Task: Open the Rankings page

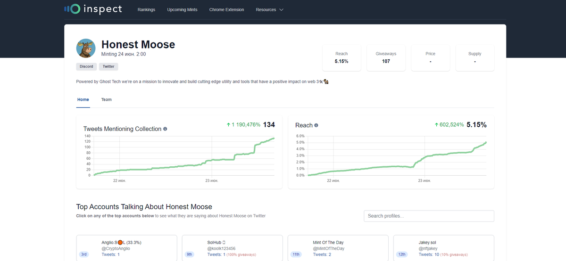Action: point(146,9)
